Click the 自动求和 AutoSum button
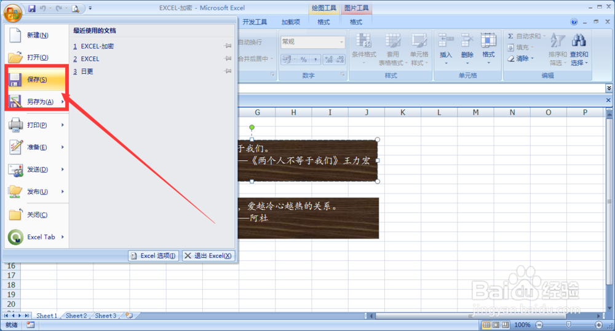This screenshot has height=331, width=615. (526, 36)
